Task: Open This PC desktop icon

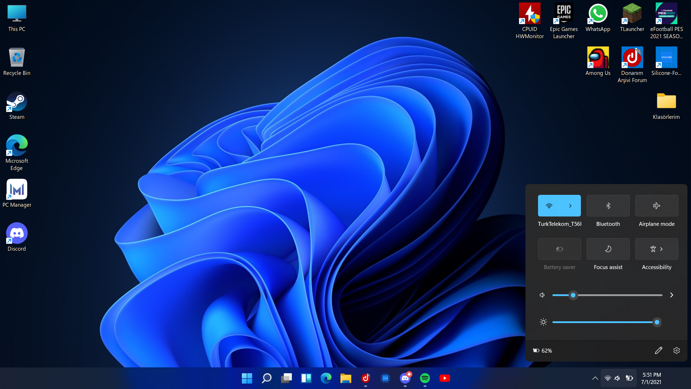Action: tap(17, 18)
